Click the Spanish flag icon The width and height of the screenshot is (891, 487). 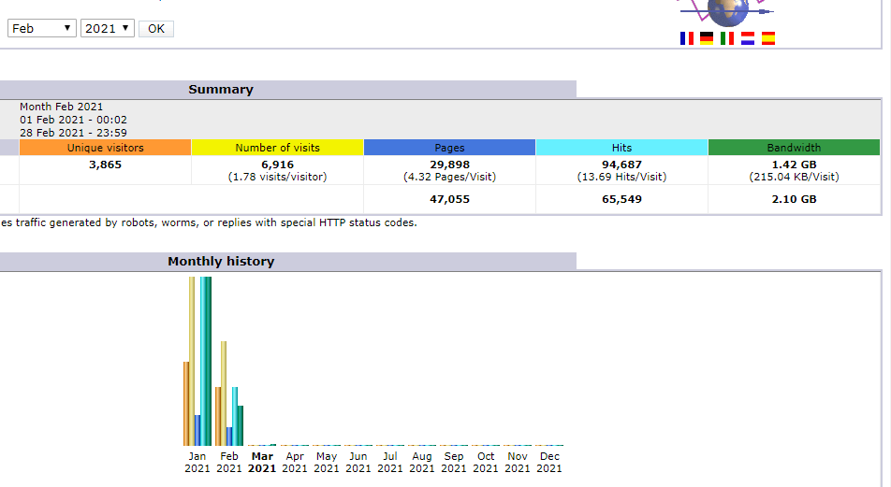pyautogui.click(x=768, y=38)
